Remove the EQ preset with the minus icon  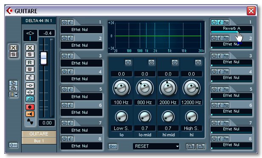point(200,146)
